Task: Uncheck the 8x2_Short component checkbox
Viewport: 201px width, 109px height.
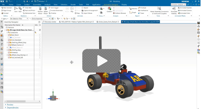Action: click(9, 35)
